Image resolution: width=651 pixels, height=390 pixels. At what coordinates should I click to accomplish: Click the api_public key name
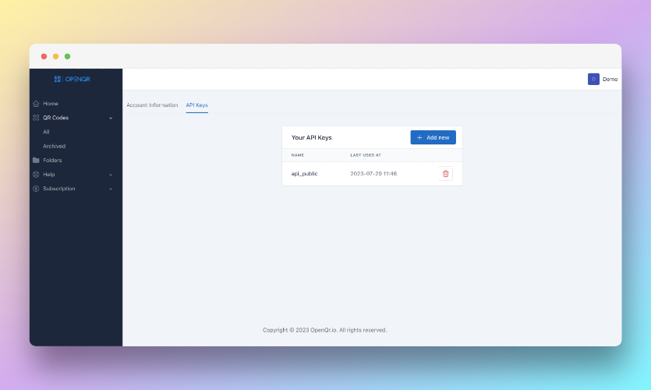(304, 174)
